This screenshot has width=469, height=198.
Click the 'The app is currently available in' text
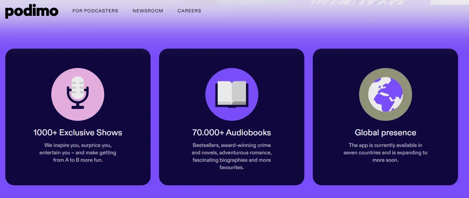[386, 145]
